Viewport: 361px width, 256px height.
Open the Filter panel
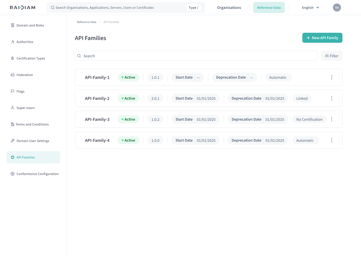tap(332, 56)
